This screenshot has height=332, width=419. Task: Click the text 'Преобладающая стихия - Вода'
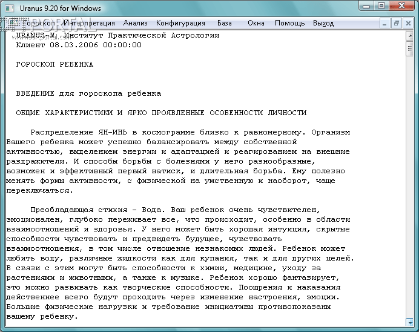(x=96, y=210)
